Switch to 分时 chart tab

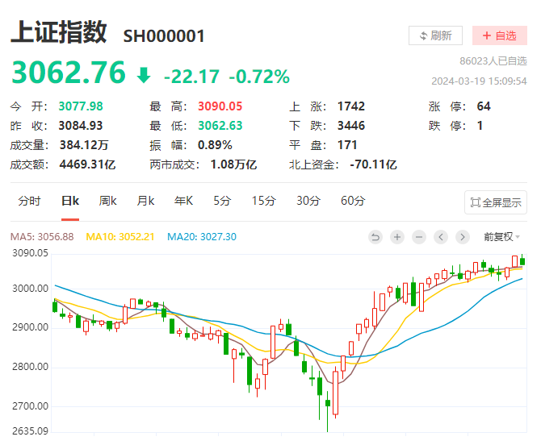29,201
